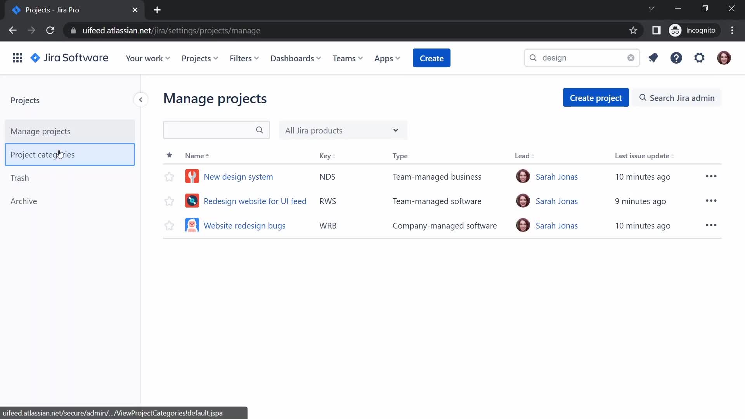Open Trash in sidebar
Image resolution: width=745 pixels, height=419 pixels.
click(x=70, y=178)
